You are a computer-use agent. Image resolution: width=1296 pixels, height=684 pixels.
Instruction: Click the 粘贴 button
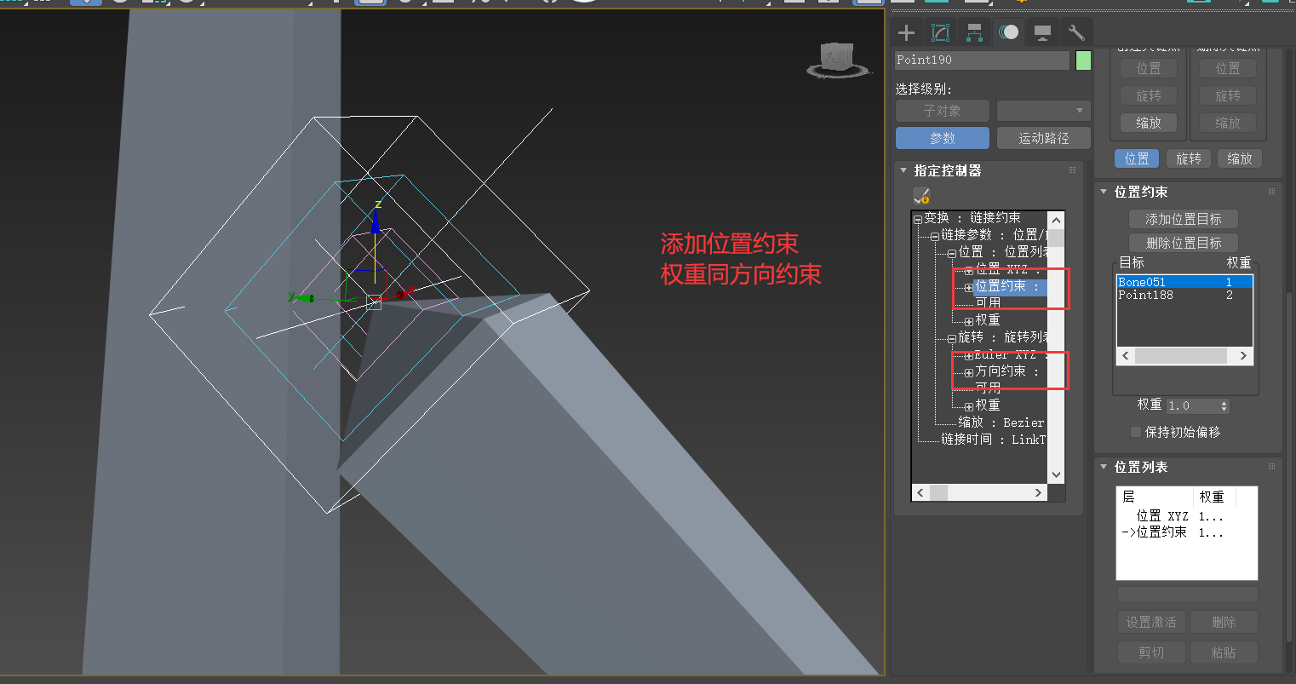(x=1224, y=652)
